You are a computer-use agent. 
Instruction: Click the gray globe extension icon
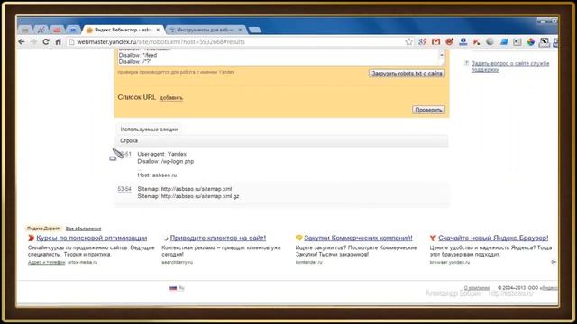(x=490, y=42)
